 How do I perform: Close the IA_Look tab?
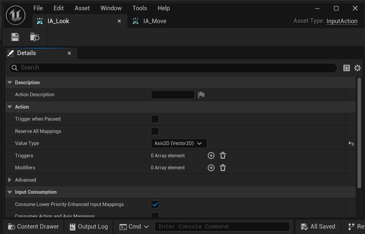coord(119,21)
